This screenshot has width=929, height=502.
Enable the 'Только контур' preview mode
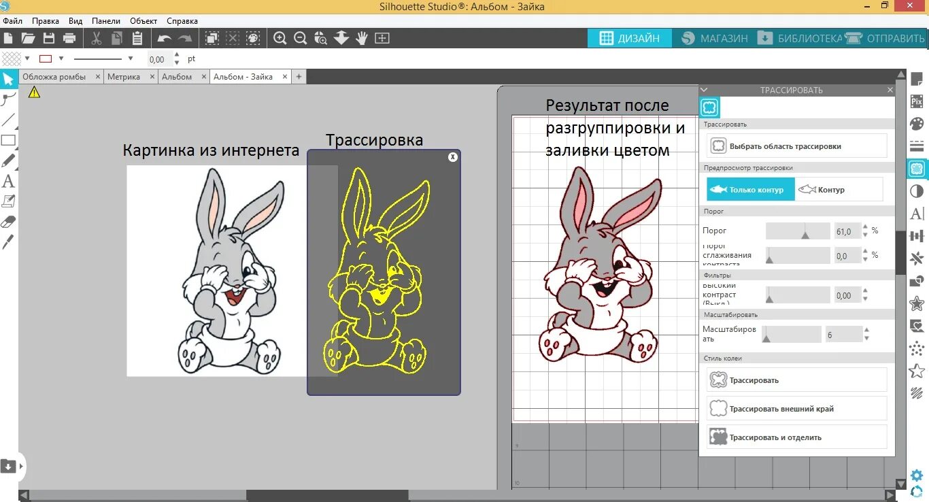(750, 189)
